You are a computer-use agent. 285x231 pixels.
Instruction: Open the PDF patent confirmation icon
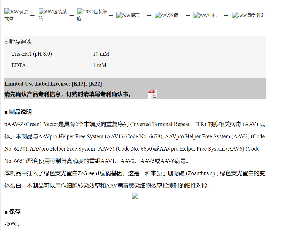(153, 94)
